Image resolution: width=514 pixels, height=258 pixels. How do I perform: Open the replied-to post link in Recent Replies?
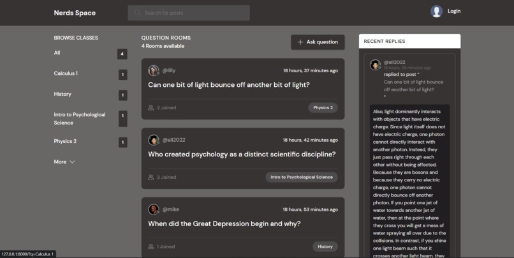[x=413, y=86]
